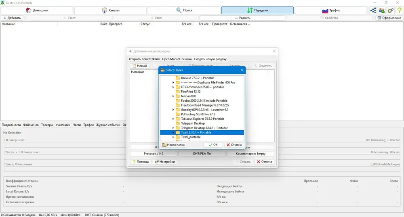Confirm folder selection with OK
The width and height of the screenshot is (404, 217).
[x=213, y=145]
